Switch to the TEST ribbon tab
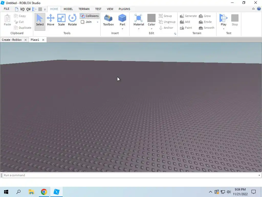This screenshot has width=262, height=197. click(x=98, y=9)
